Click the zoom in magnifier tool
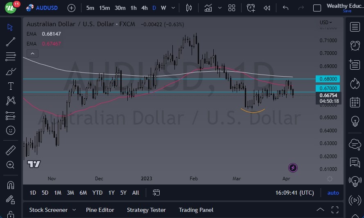Image resolution: width=364 pixels, height=218 pixels. pos(11,165)
